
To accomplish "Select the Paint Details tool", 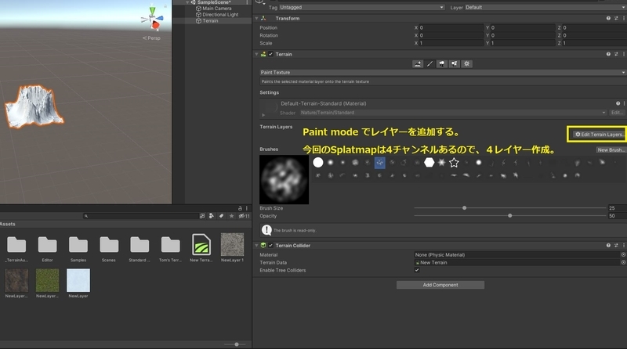I will [x=455, y=64].
